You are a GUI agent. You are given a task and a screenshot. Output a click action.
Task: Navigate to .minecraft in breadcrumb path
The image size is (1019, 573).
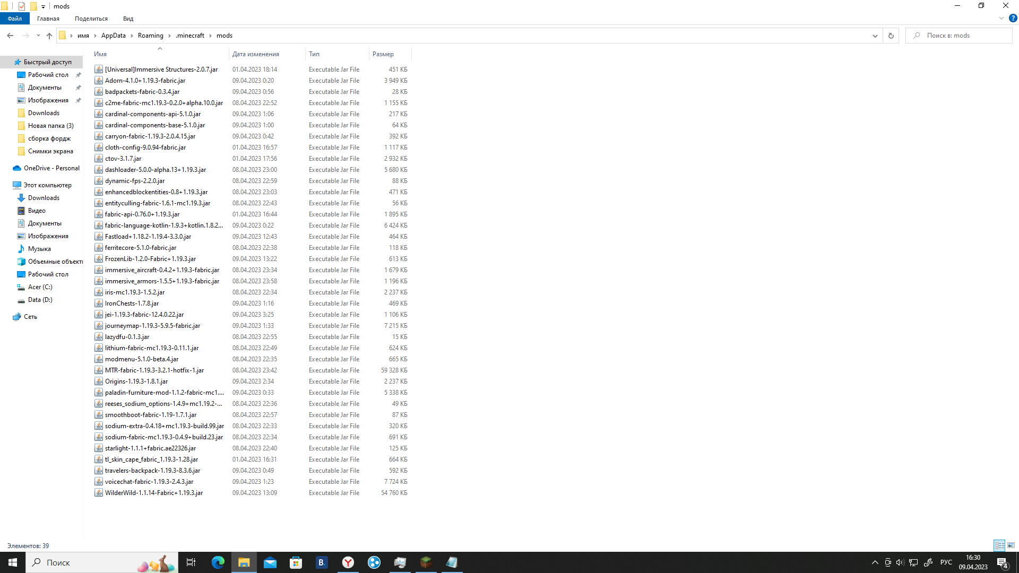[190, 36]
